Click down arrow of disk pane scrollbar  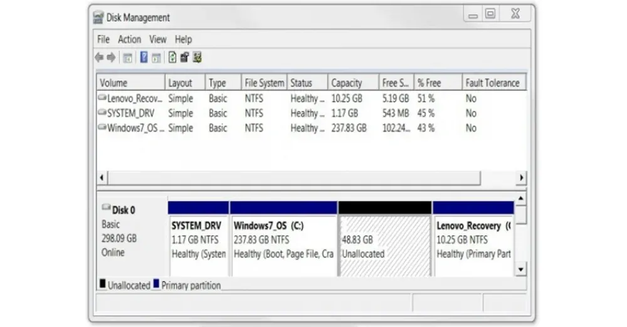coord(520,269)
